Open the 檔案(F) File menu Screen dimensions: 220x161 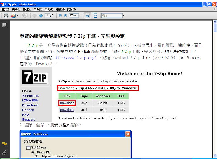click(x=5, y=9)
